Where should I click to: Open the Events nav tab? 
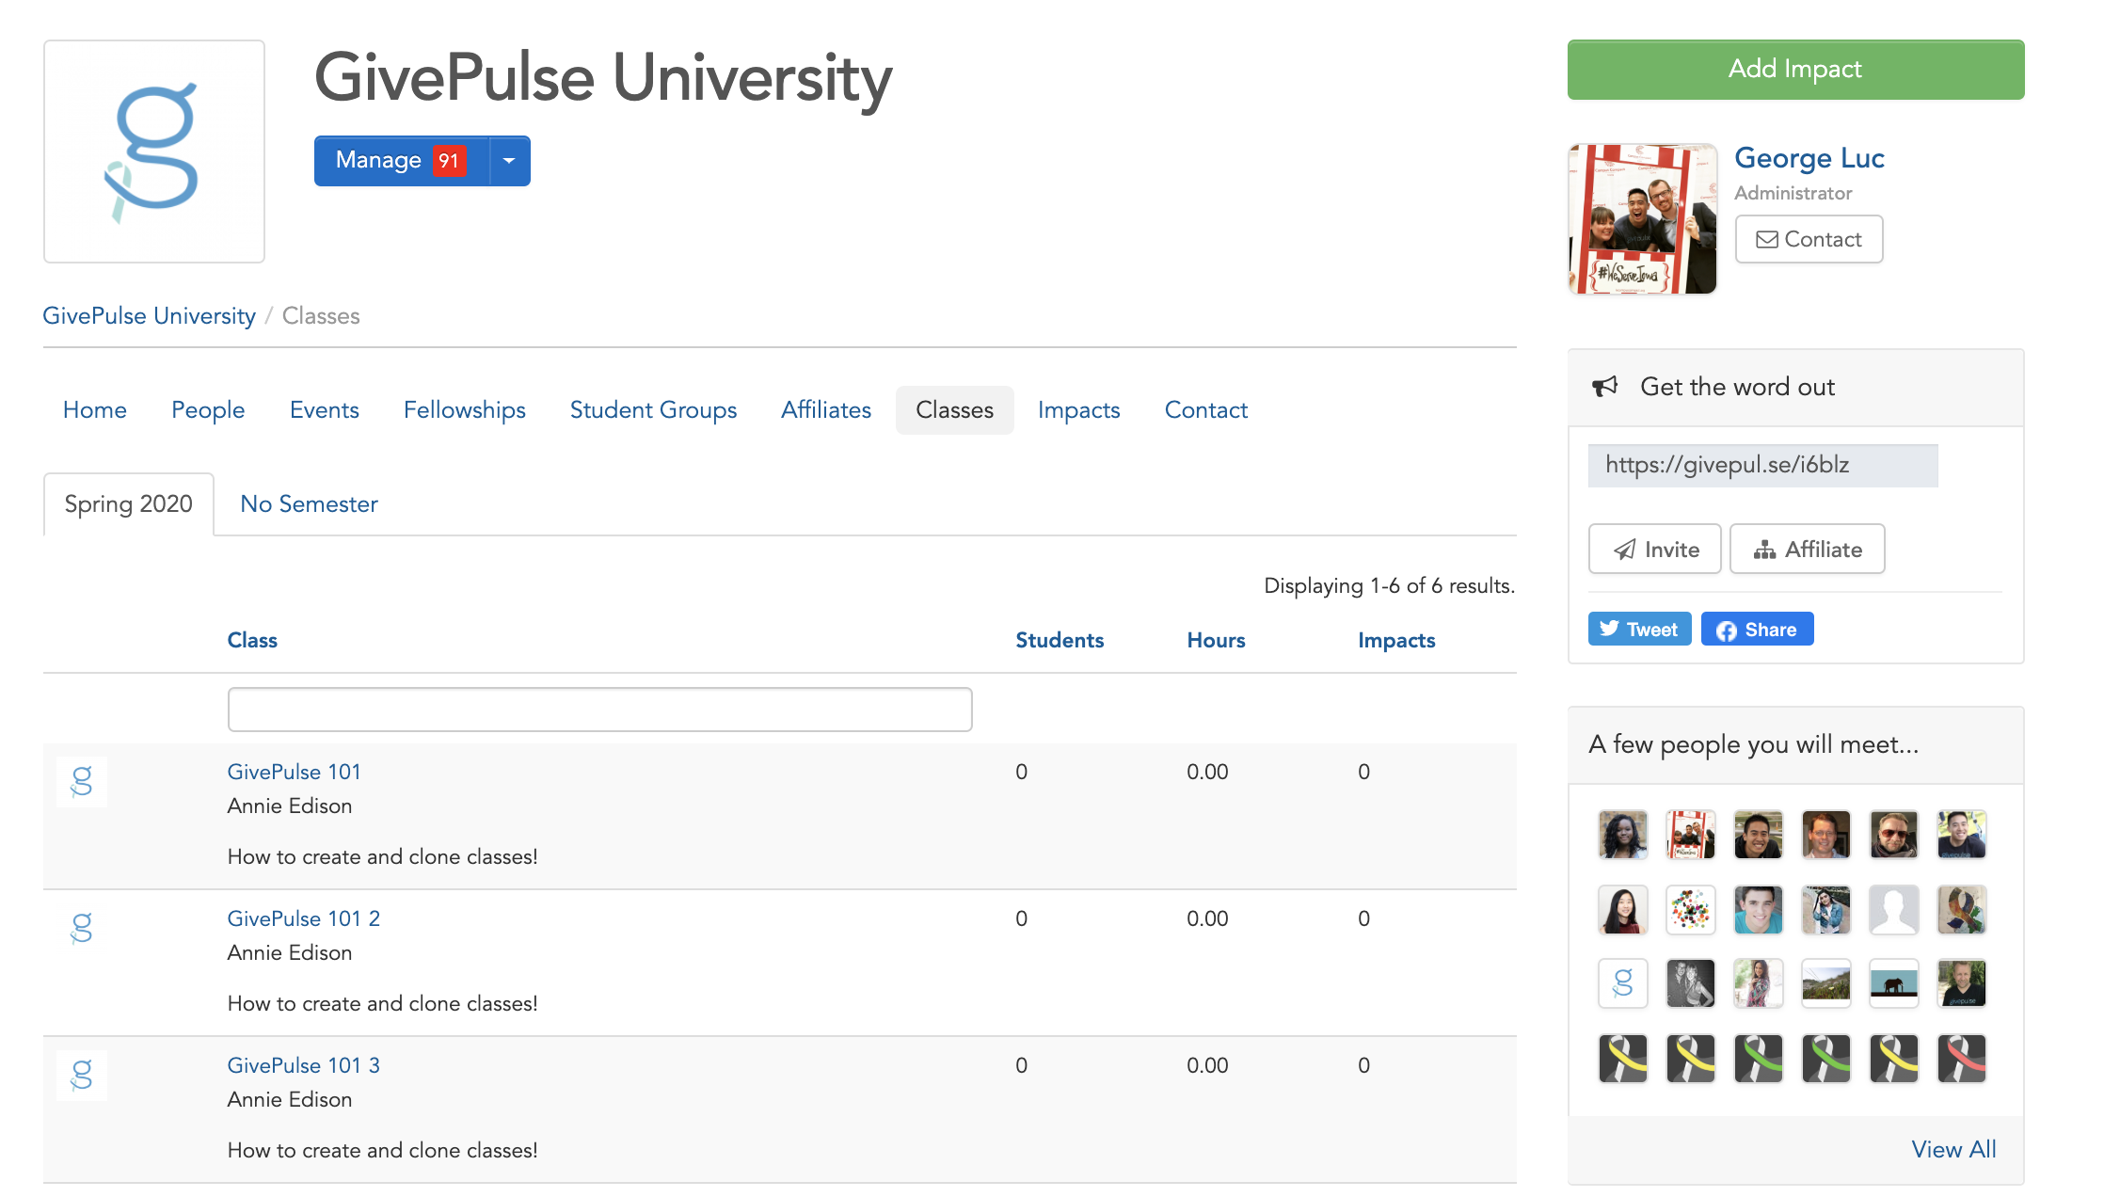[325, 410]
